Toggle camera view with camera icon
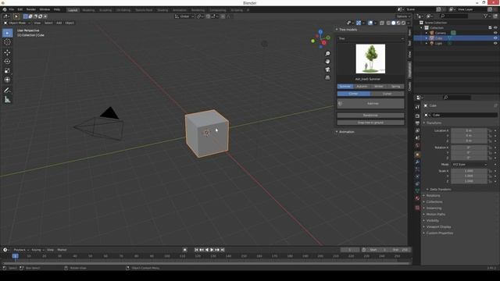 pyautogui.click(x=327, y=69)
